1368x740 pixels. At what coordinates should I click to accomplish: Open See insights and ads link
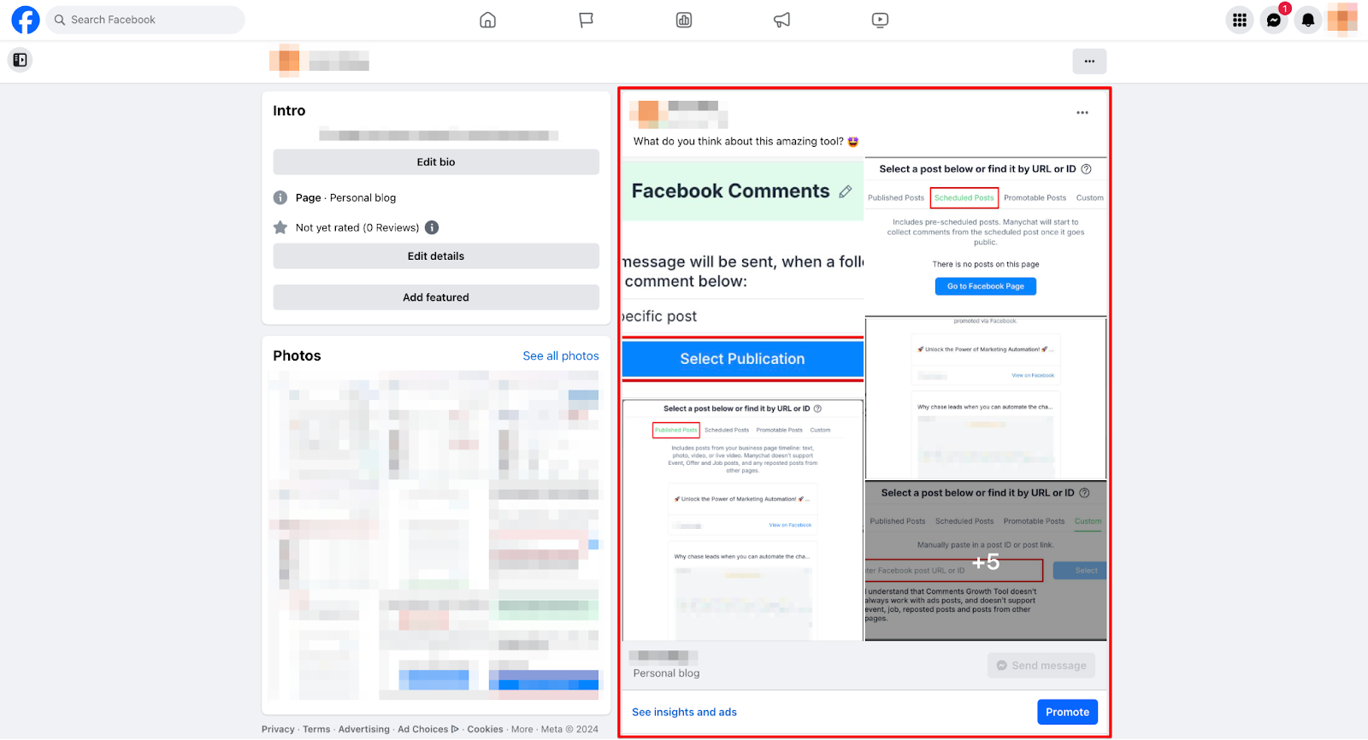click(x=684, y=712)
